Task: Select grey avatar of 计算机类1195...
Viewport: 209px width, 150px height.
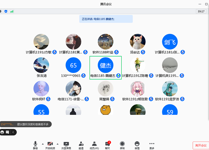Action: [170, 65]
